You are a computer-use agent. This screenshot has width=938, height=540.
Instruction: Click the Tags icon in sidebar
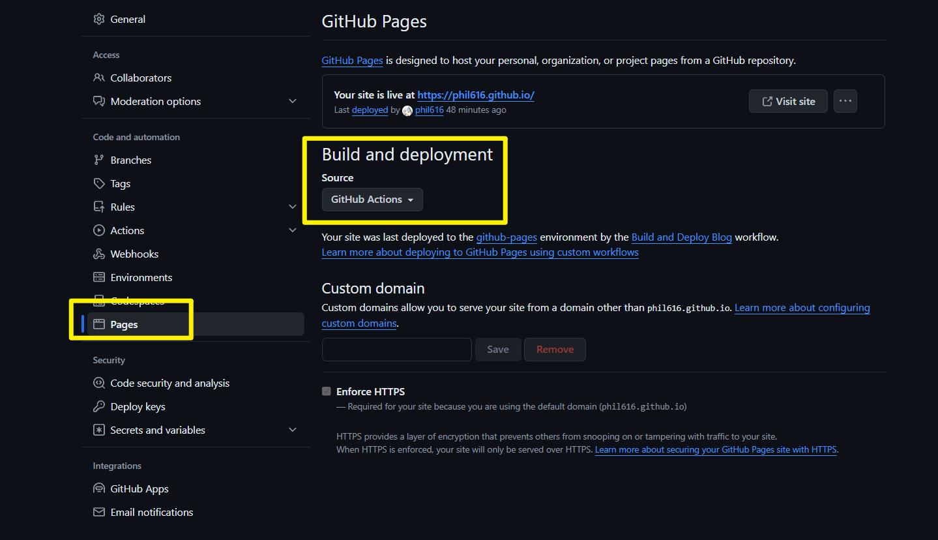point(99,183)
